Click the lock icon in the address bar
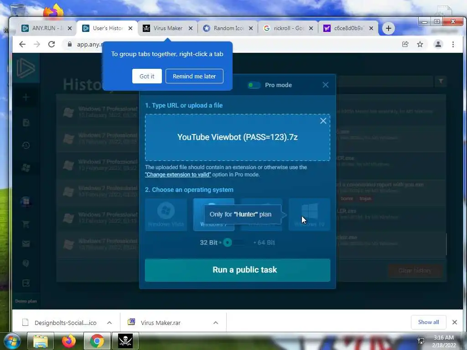The width and height of the screenshot is (467, 350). [70, 44]
